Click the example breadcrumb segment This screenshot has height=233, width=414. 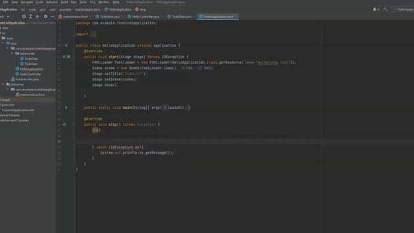65,10
